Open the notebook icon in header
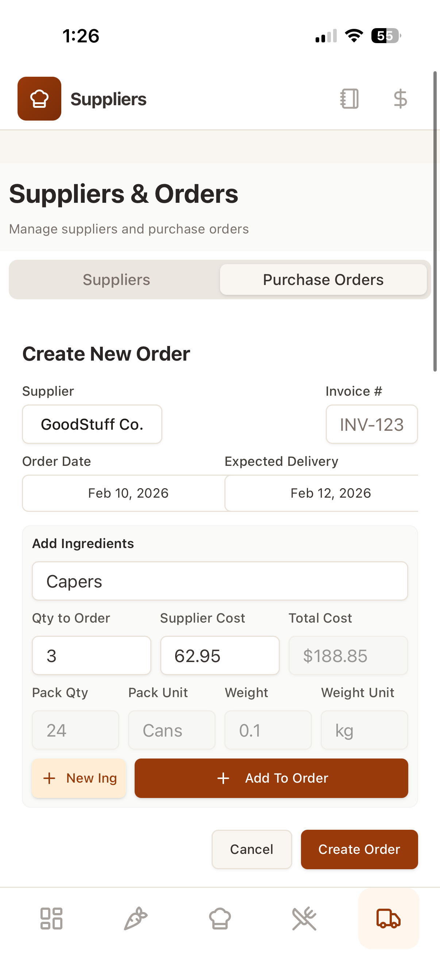Screen dimensions: 440x958 [x=349, y=99]
